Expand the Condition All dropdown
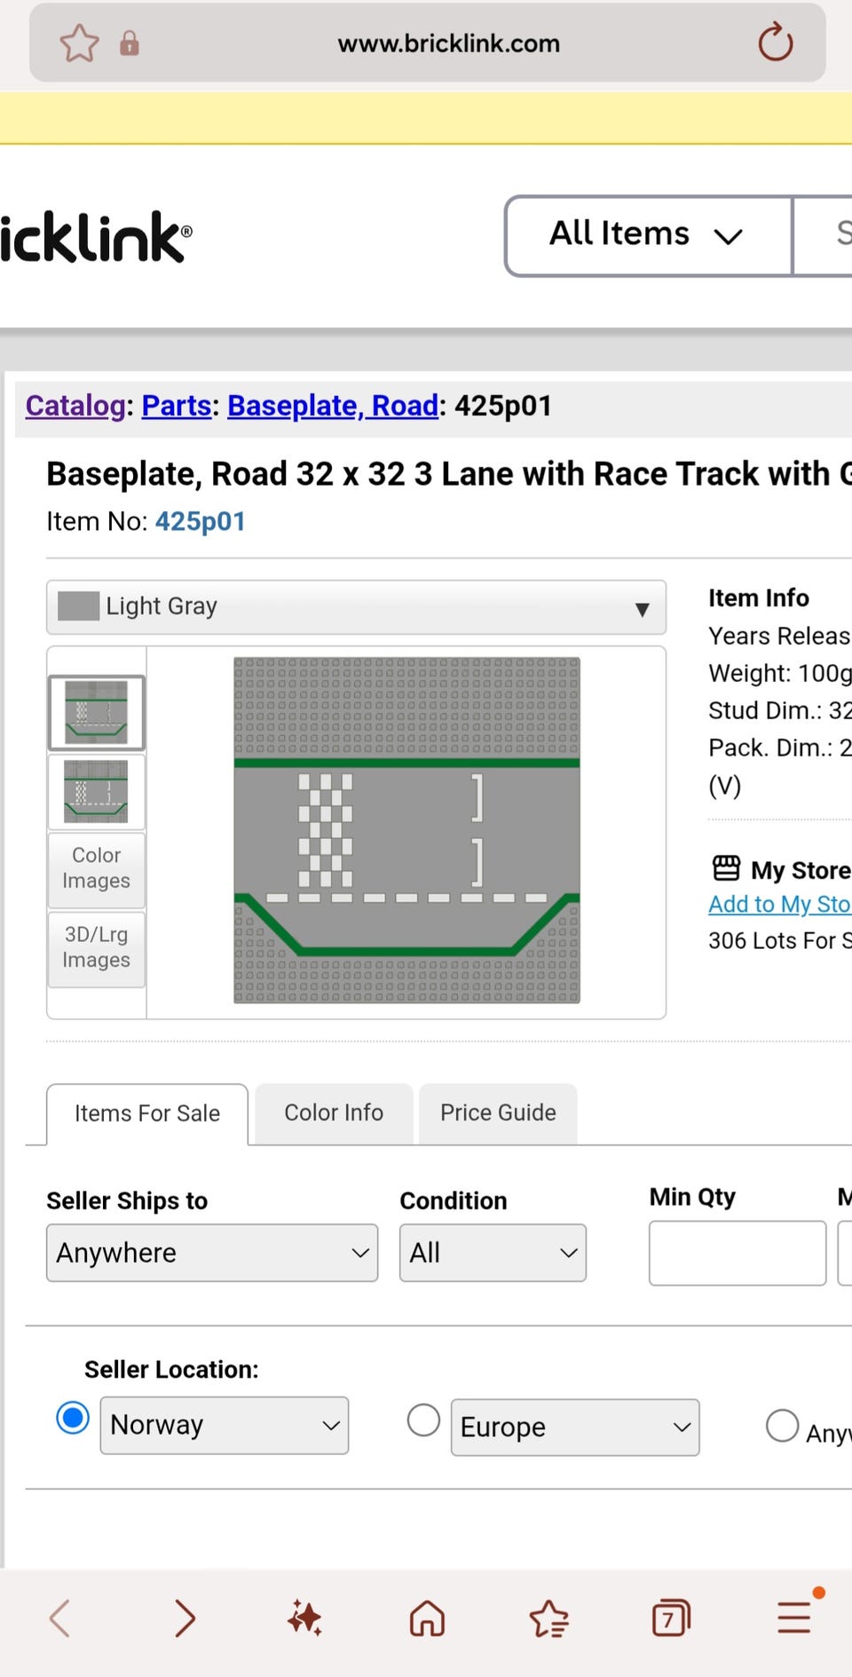Viewport: 852px width, 1677px height. pyautogui.click(x=493, y=1253)
